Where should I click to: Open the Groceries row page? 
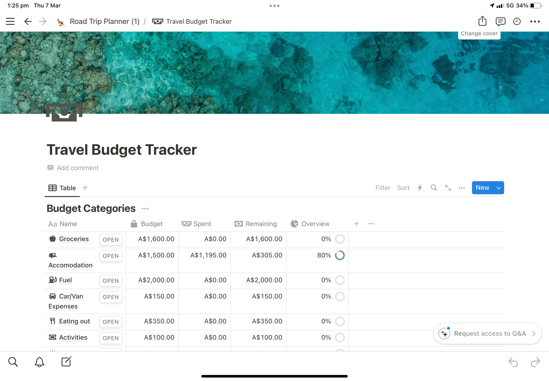pos(110,240)
